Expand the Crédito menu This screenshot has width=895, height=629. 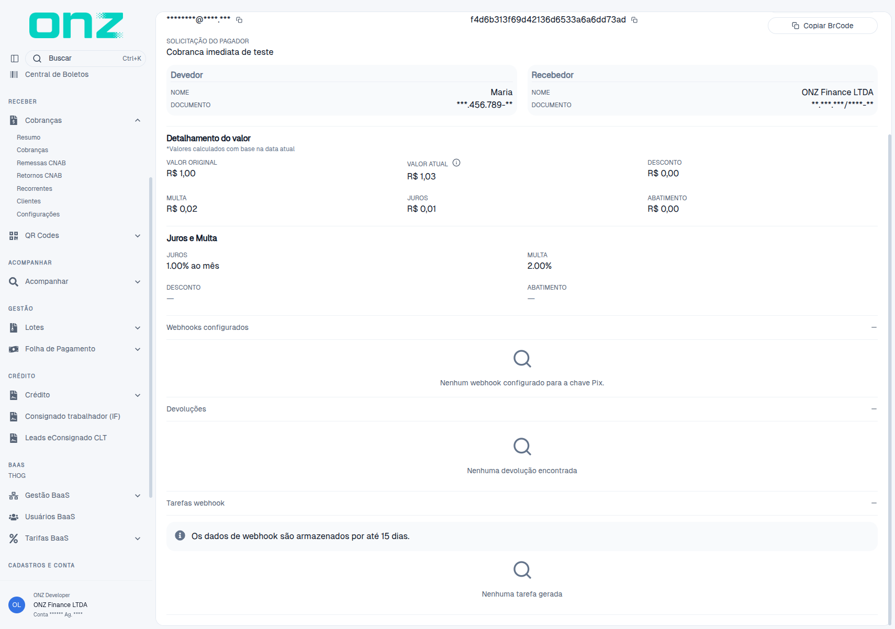click(138, 395)
